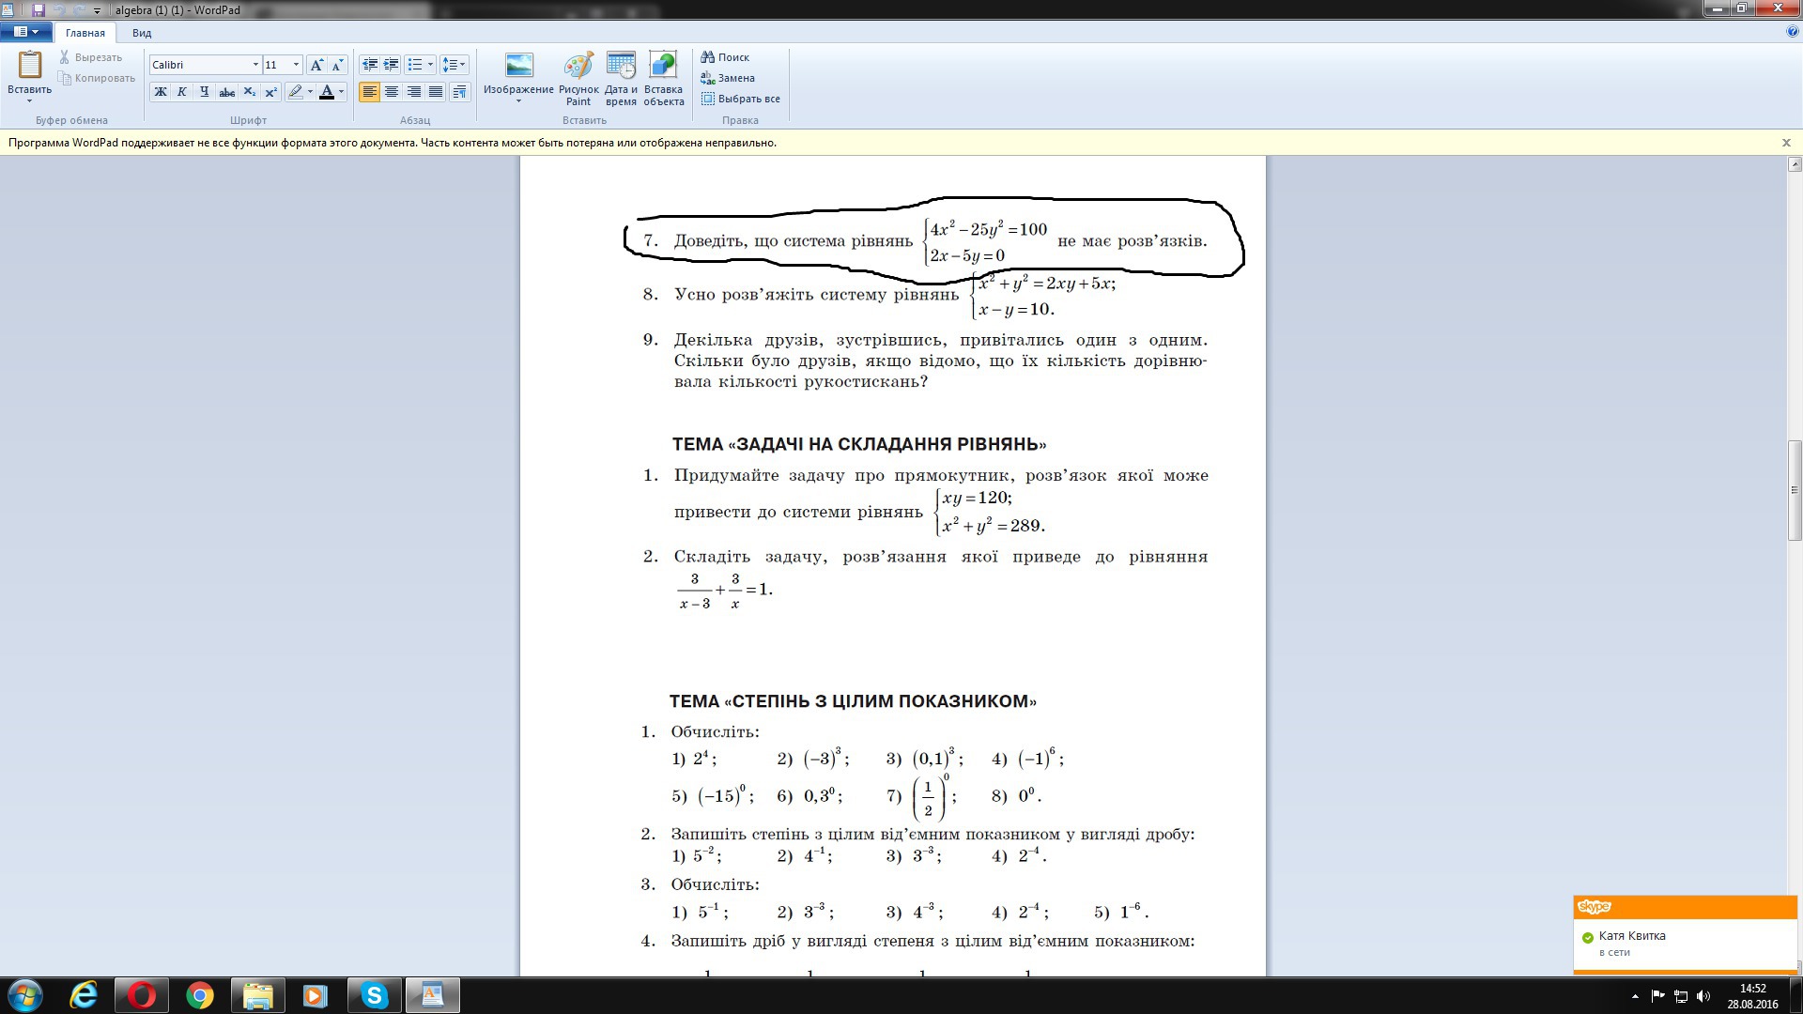Screen dimensions: 1803x1014
Task: Click the volume speaker tray icon
Action: [1704, 996]
